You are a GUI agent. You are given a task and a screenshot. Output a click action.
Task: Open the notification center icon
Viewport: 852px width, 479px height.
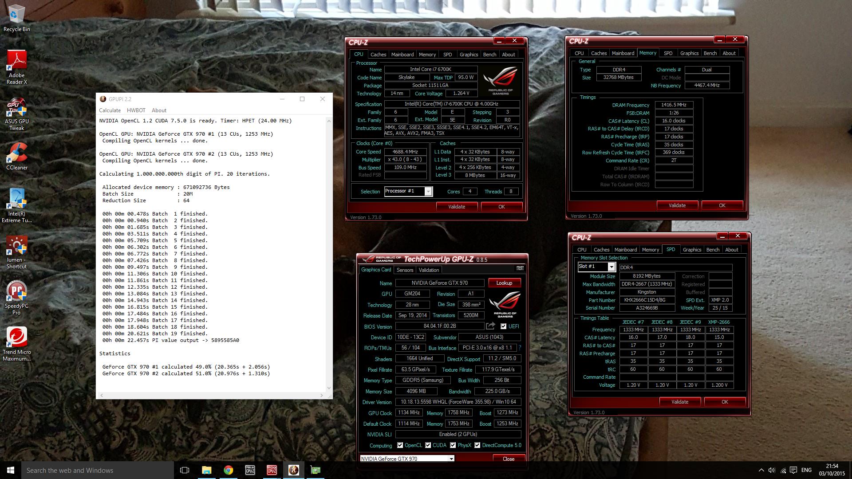coord(794,470)
